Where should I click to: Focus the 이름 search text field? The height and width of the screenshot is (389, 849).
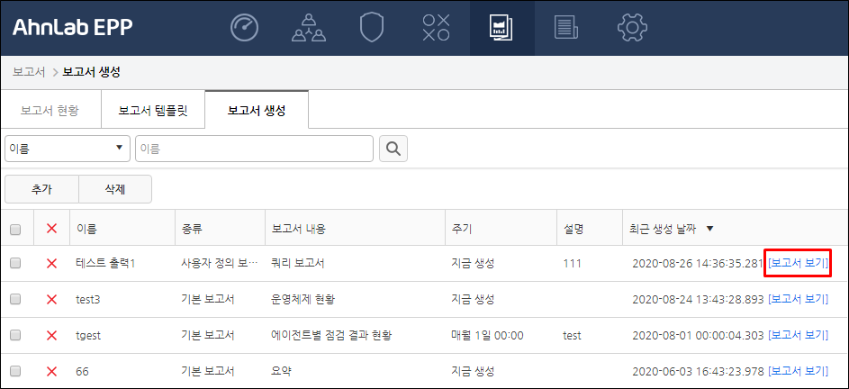pos(254,149)
